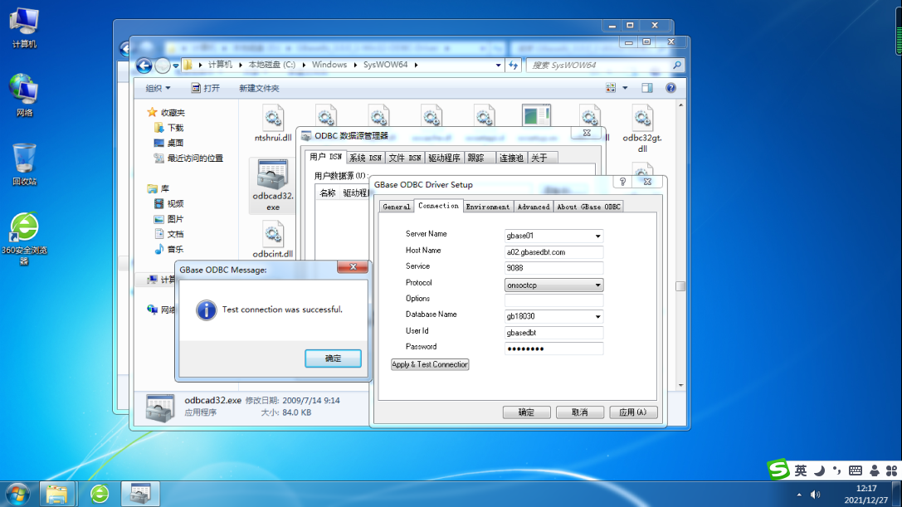Open the file explorer taskbar icon
902x507 pixels.
tap(57, 494)
